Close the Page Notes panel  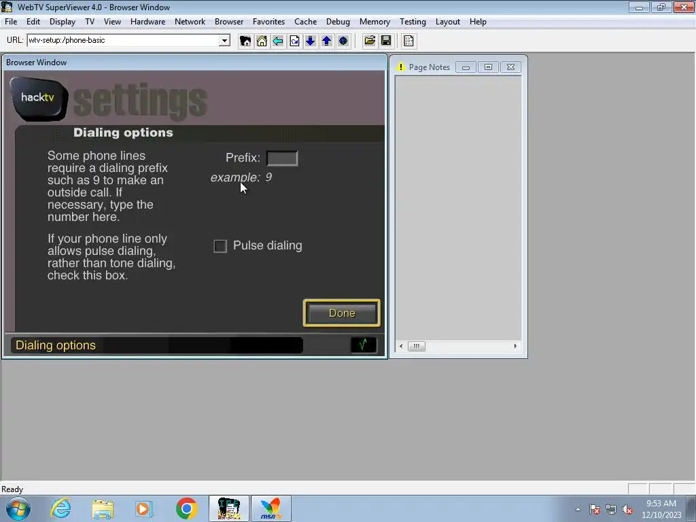(x=510, y=67)
